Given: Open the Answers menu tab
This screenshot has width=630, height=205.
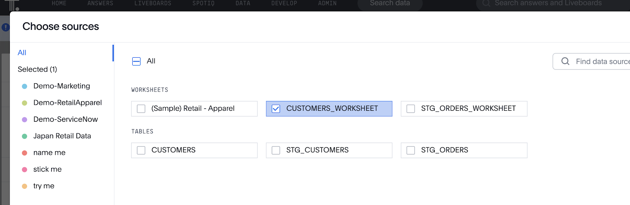Looking at the screenshot, I should tap(100, 3).
